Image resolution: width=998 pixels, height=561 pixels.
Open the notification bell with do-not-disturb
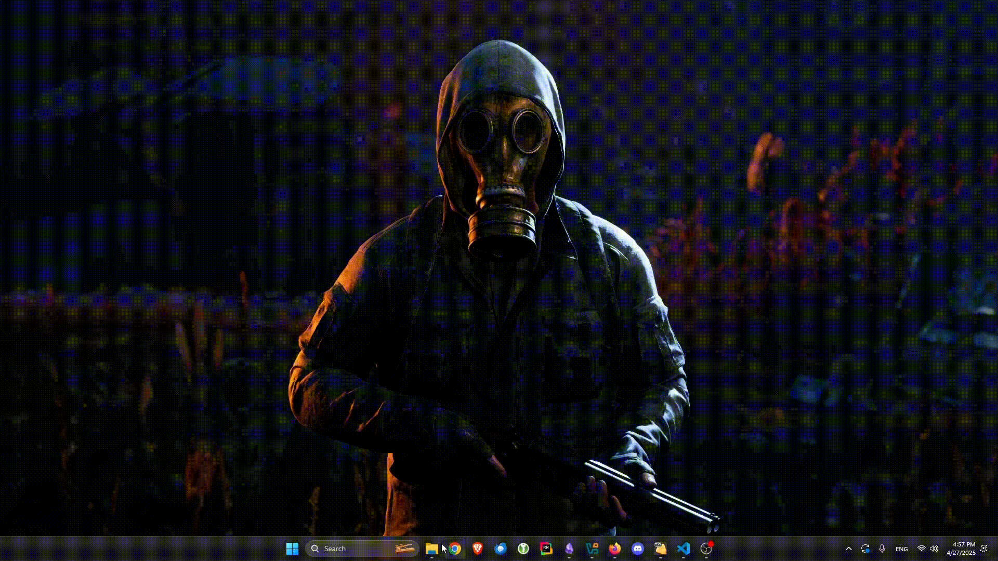984,549
